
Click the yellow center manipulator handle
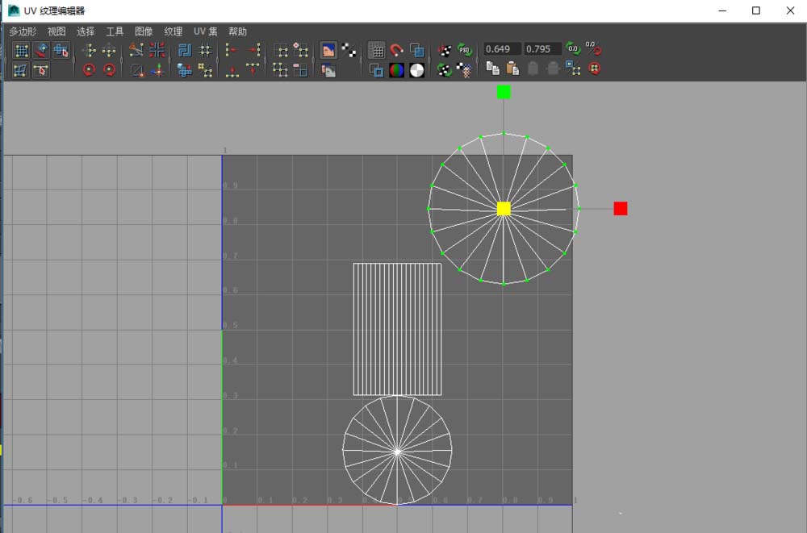click(x=504, y=209)
